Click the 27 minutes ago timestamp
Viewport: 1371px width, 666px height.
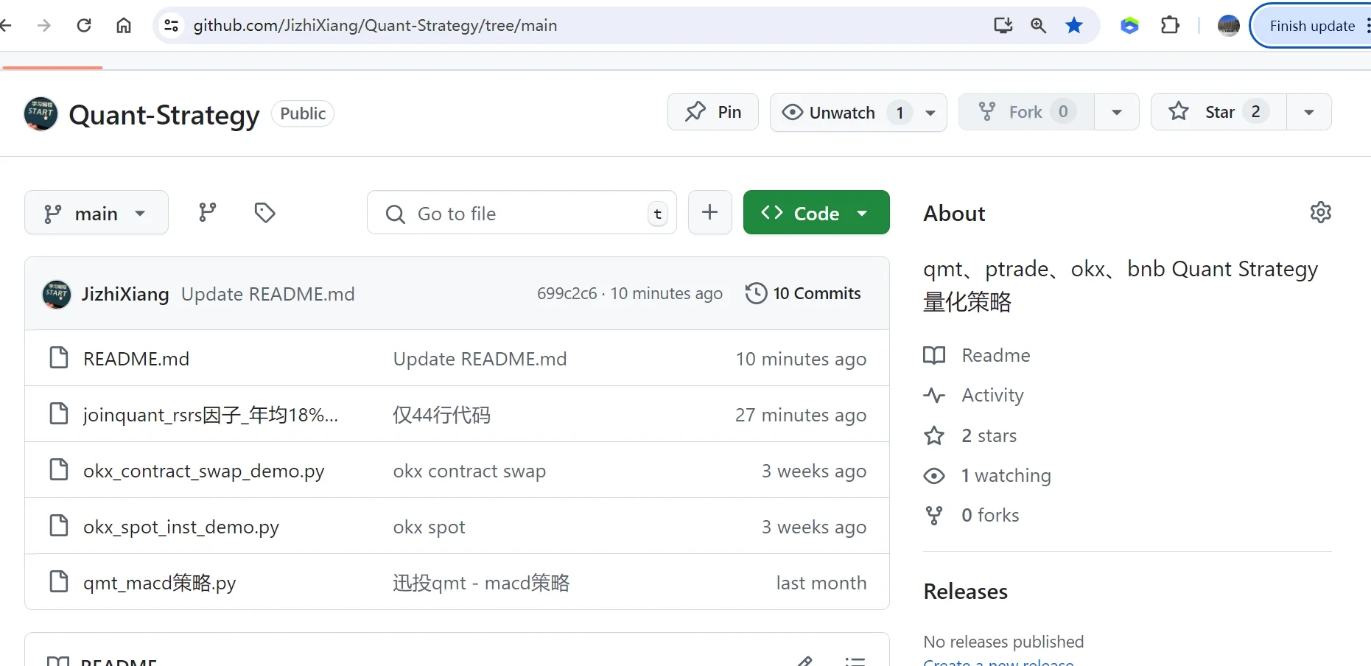click(x=801, y=415)
